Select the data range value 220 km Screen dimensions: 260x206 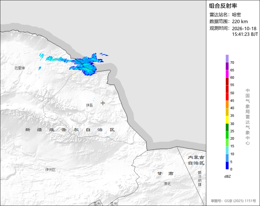click(240, 21)
